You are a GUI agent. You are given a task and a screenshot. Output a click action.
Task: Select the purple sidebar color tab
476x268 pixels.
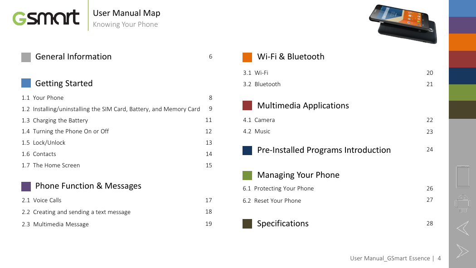[462, 25]
